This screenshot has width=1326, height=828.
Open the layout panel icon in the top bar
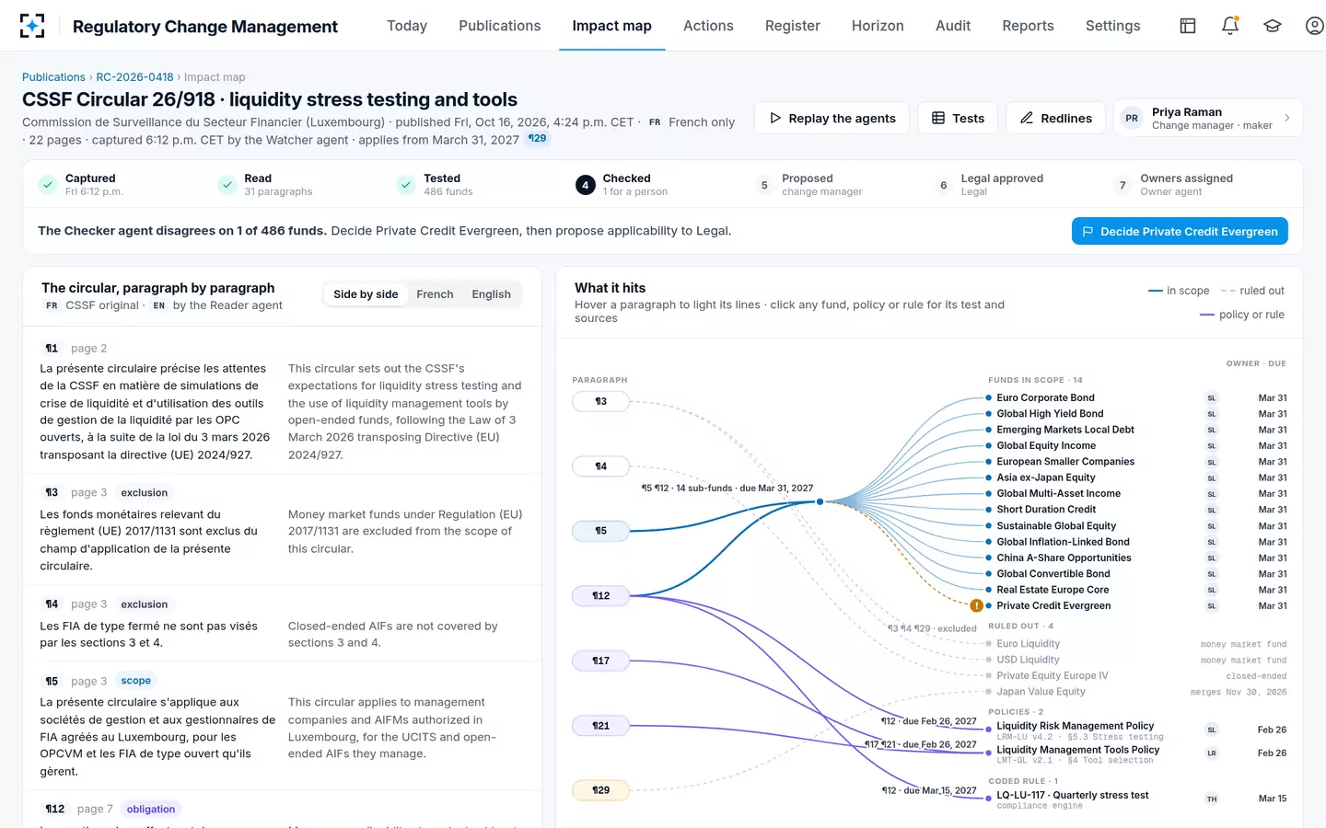(1188, 26)
